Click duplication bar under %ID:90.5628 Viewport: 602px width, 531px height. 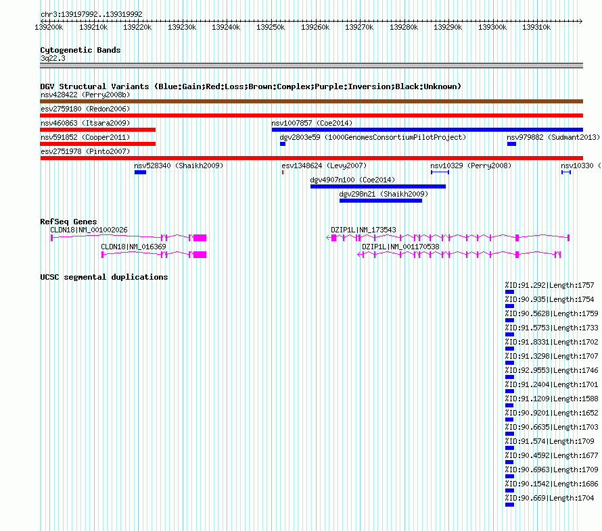pyautogui.click(x=509, y=320)
